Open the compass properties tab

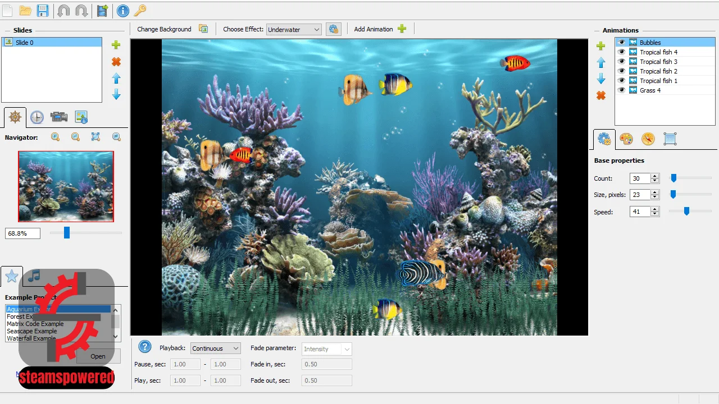648,139
